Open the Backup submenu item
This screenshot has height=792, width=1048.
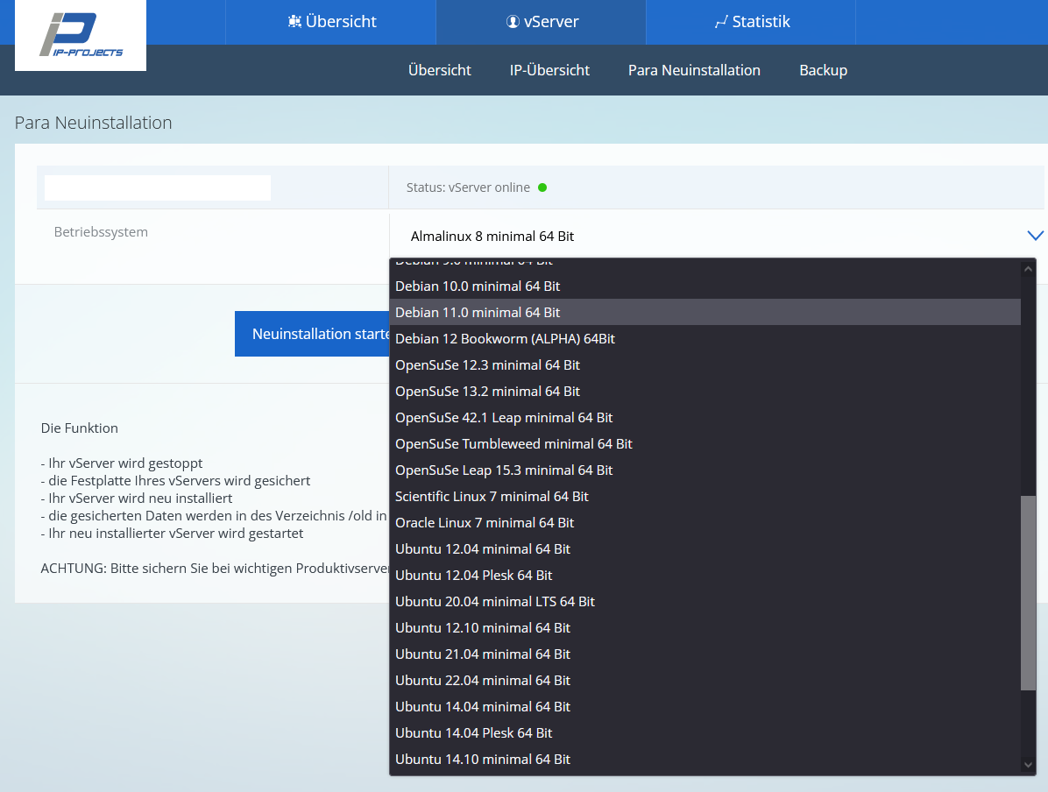click(x=823, y=70)
